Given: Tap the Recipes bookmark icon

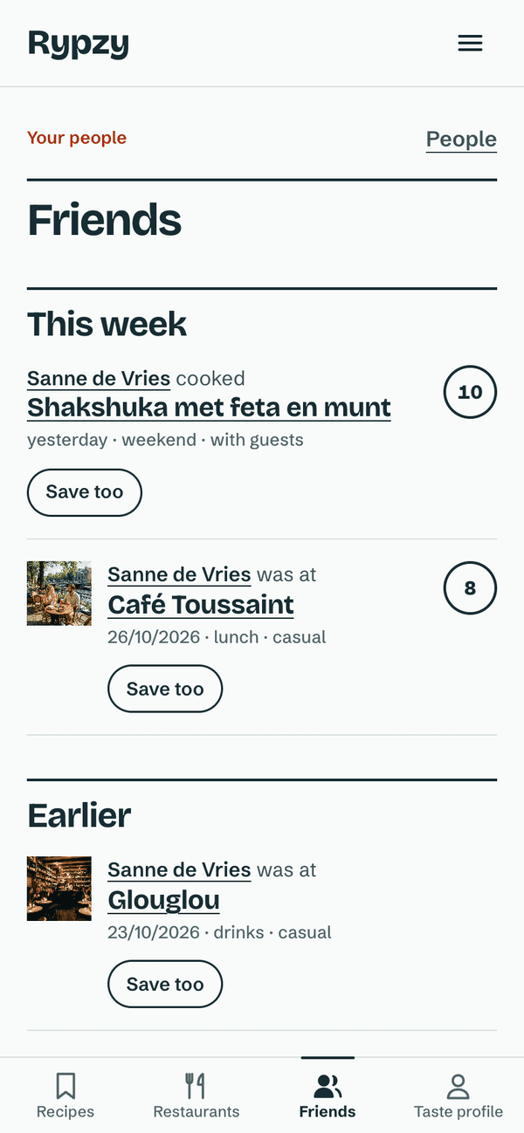Looking at the screenshot, I should point(65,1086).
